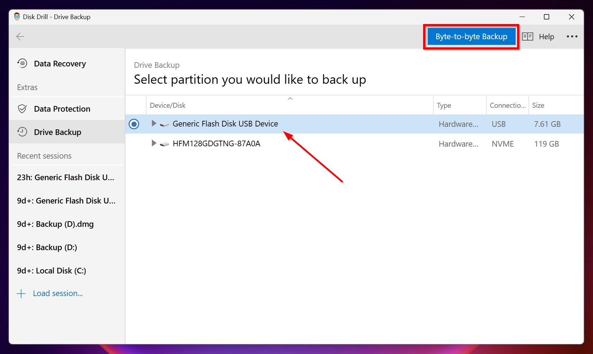
Task: Click the Data Recovery sidebar icon
Action: (x=22, y=64)
